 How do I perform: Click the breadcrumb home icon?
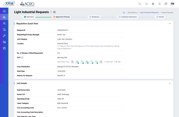point(124,12)
